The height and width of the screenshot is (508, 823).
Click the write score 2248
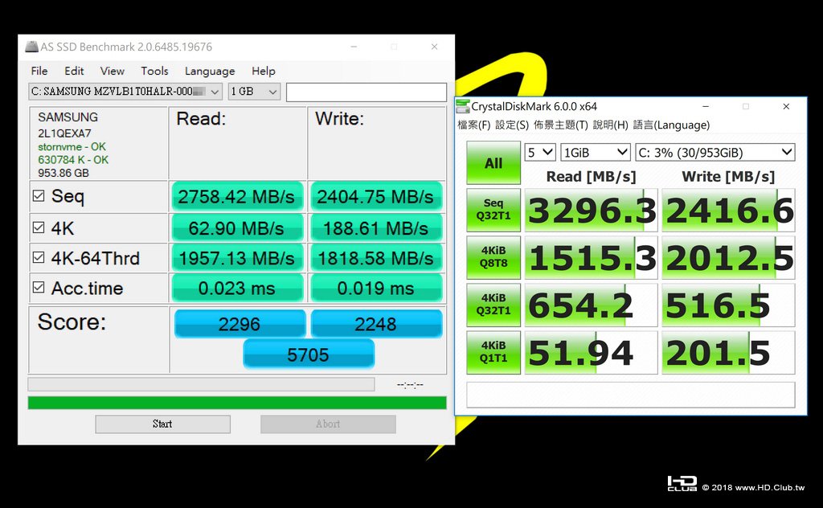(x=376, y=323)
